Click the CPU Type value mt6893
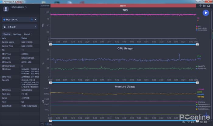The image size is (213, 126). pos(25,54)
